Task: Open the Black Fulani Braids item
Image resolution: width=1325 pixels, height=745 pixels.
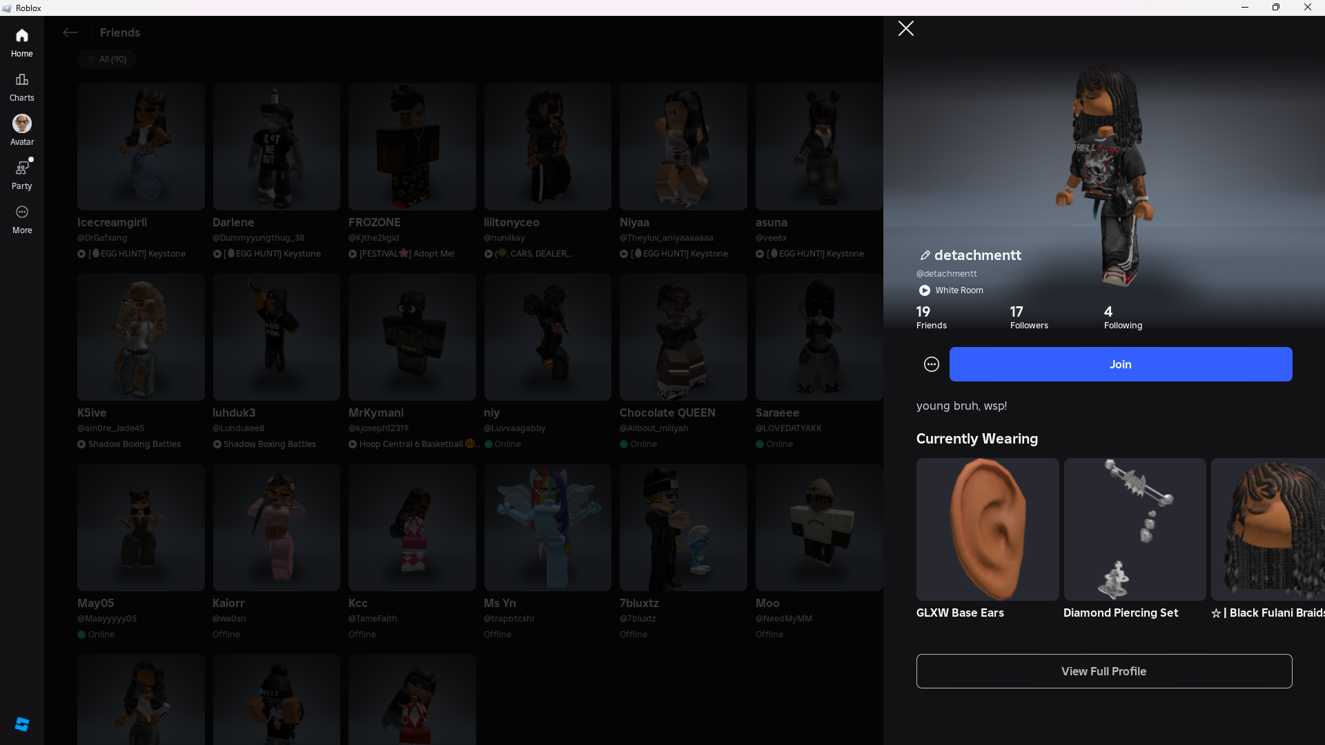Action: point(1268,529)
